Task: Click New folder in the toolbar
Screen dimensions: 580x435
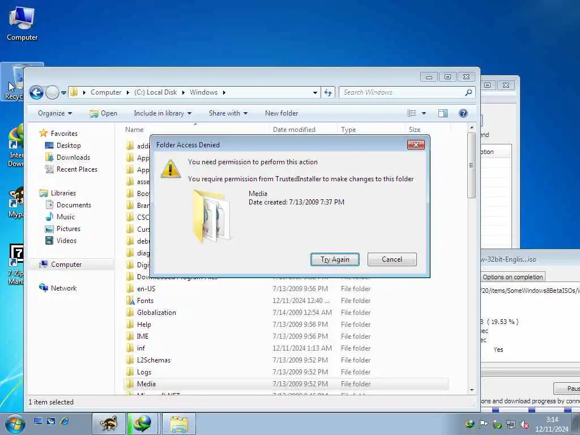Action: [x=282, y=113]
